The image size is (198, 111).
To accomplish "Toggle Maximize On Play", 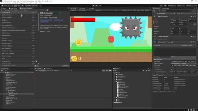I will tap(127, 10).
